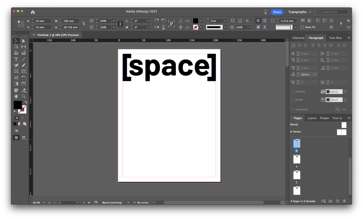Enable paragraph Border checkbox
This screenshot has width=363, height=219.
click(x=292, y=100)
